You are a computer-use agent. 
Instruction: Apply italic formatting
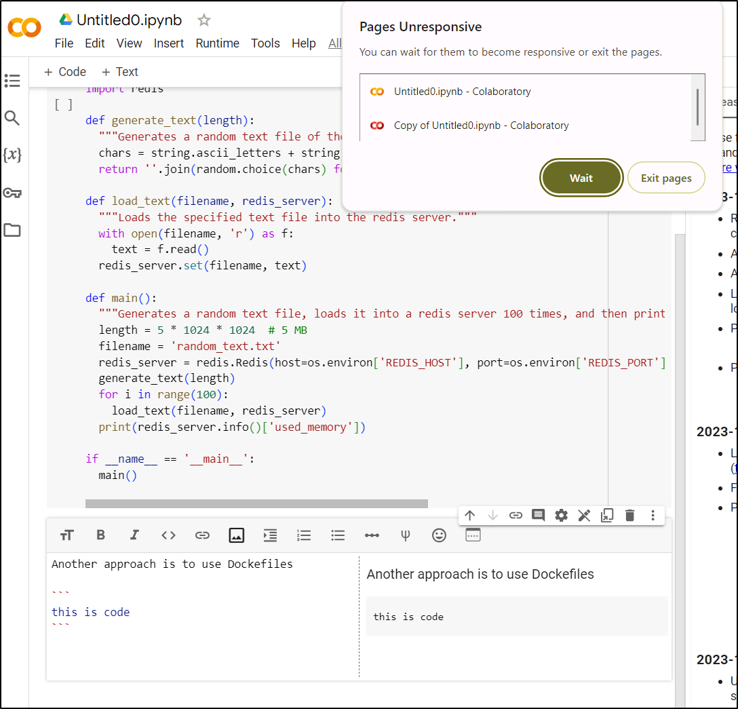coord(134,535)
